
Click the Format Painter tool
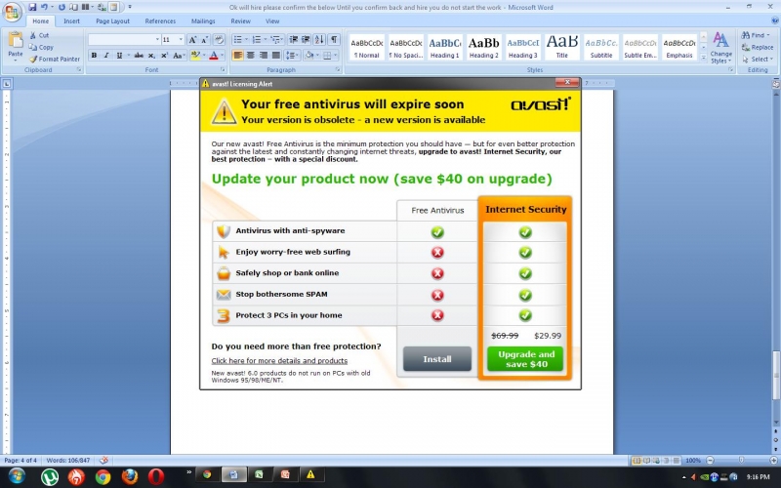54,59
